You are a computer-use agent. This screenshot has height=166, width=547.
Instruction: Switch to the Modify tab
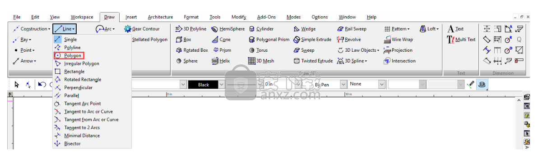click(239, 17)
